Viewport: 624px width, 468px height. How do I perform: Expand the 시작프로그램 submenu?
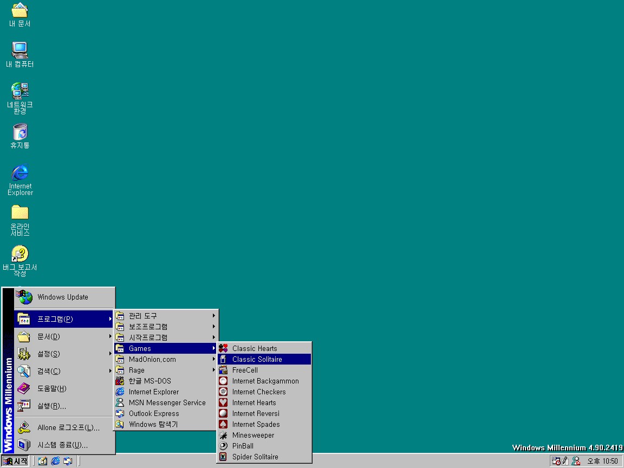(166, 337)
